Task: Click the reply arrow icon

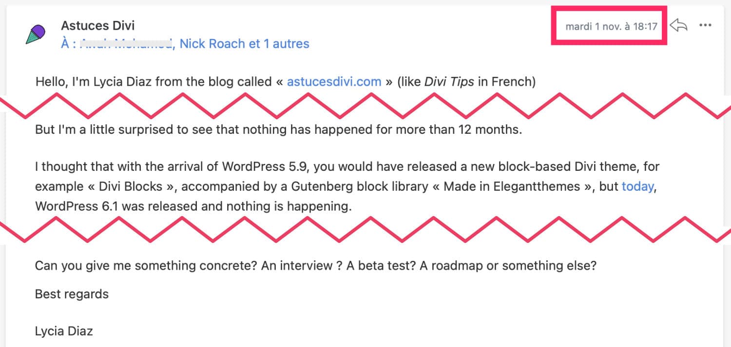Action: [x=678, y=25]
